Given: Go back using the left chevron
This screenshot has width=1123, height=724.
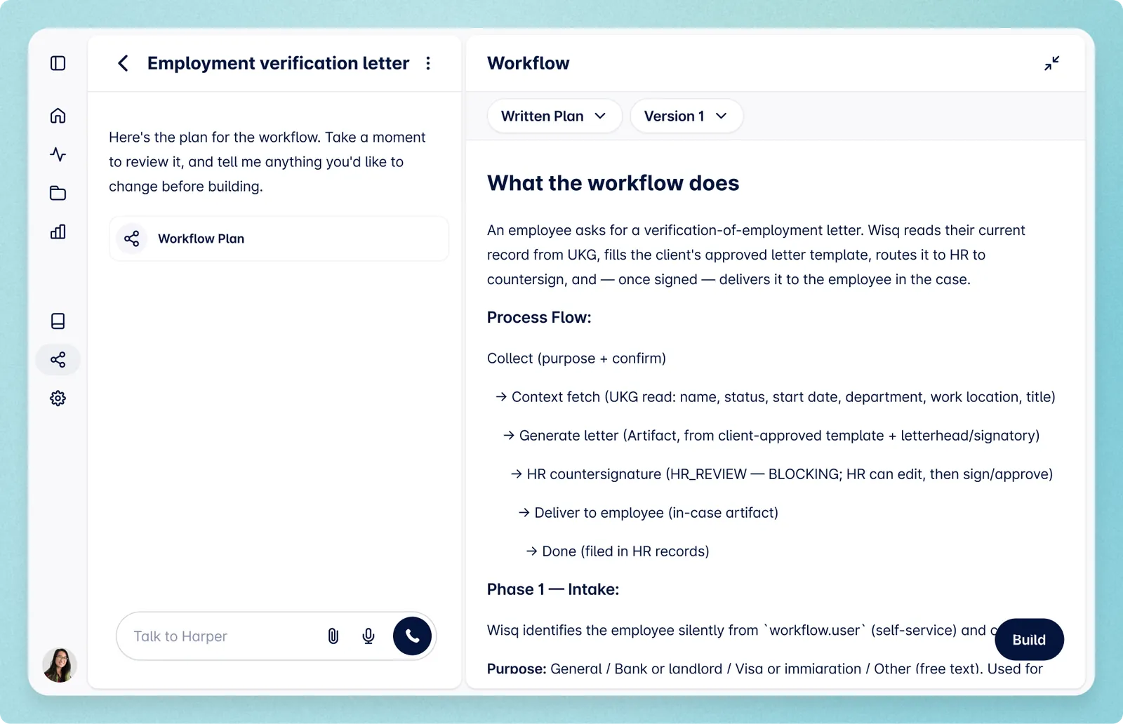Looking at the screenshot, I should coord(123,63).
